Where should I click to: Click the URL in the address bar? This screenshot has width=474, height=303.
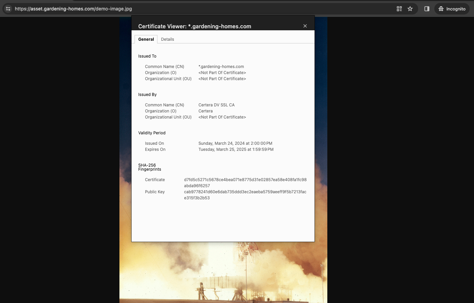(73, 9)
